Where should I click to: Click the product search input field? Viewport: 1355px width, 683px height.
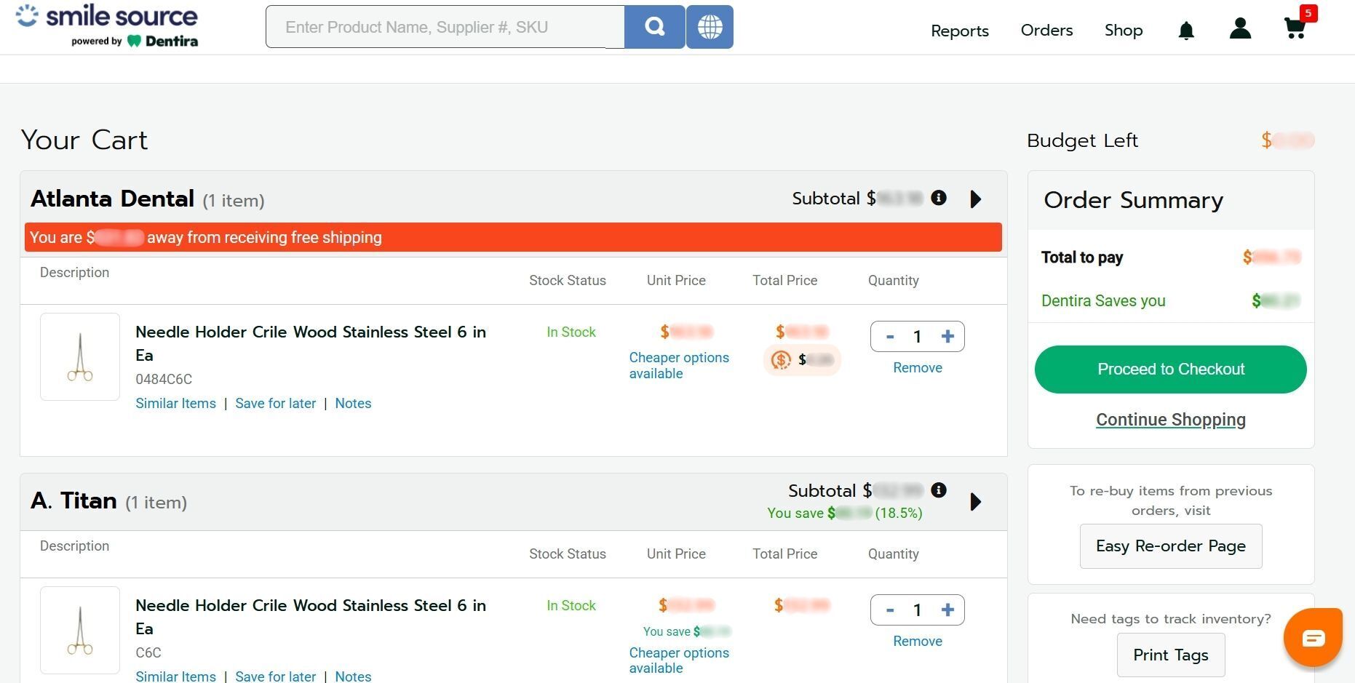444,26
